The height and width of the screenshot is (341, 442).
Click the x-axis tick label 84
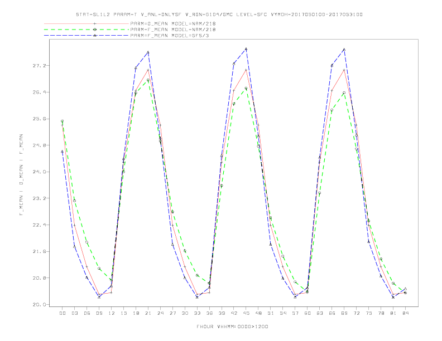[405, 313]
